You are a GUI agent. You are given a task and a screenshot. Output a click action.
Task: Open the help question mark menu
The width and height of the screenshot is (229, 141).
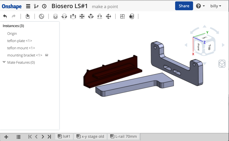click(200, 6)
